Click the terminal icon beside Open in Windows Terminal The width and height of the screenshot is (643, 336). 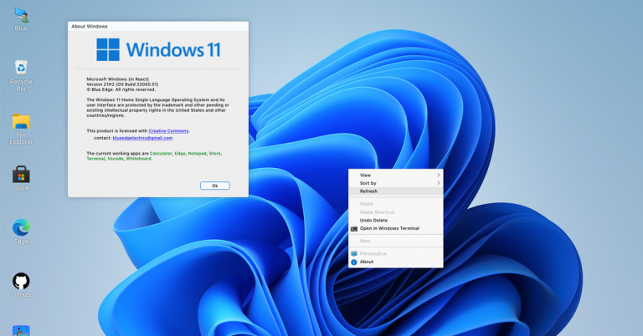click(x=354, y=229)
